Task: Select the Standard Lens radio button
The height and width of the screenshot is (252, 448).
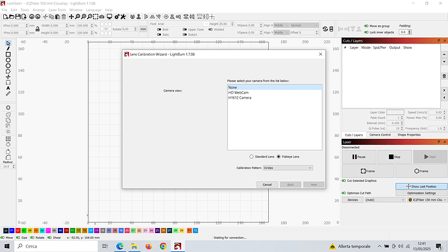Action: (251, 157)
